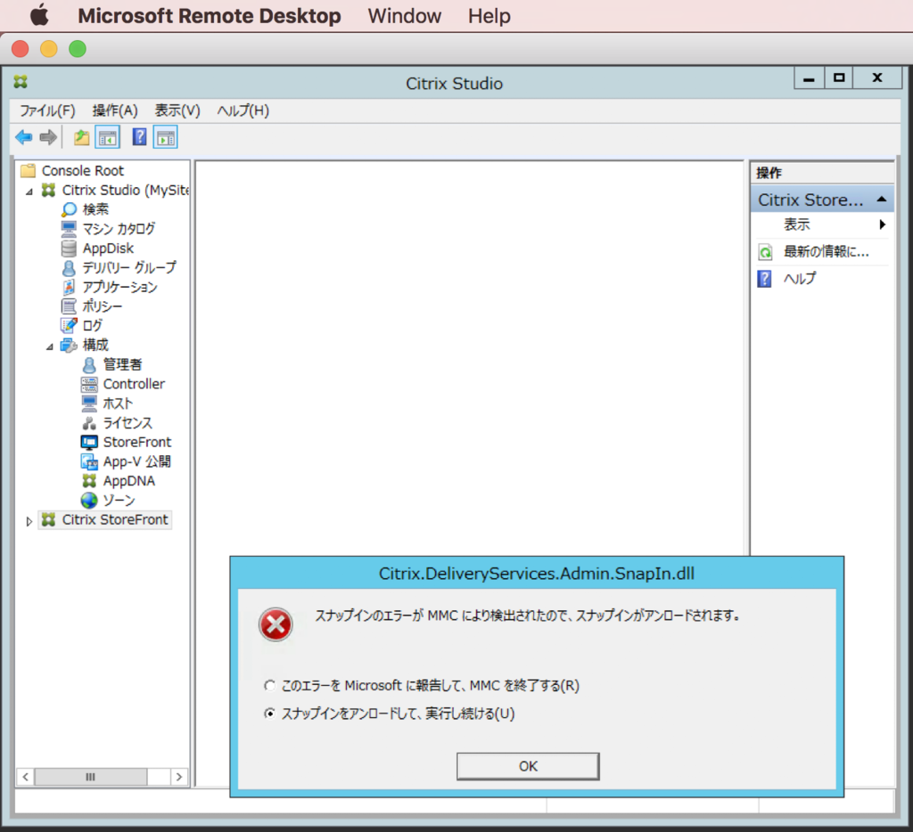Select unload snap-in and continue radio option
Image resolution: width=913 pixels, height=832 pixels.
(269, 714)
